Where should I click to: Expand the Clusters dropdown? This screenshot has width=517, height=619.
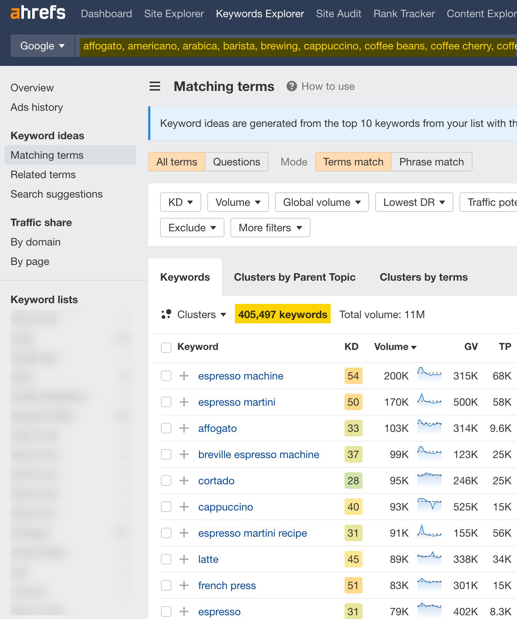tap(202, 314)
